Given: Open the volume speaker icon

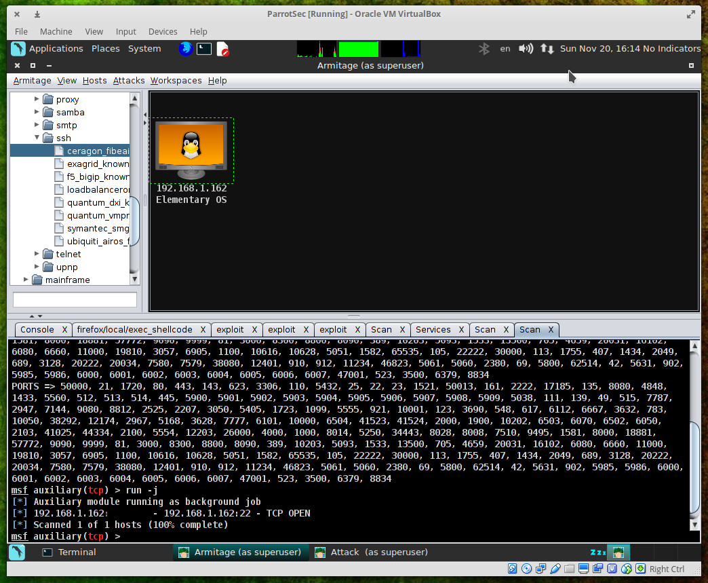Looking at the screenshot, I should click(x=526, y=49).
